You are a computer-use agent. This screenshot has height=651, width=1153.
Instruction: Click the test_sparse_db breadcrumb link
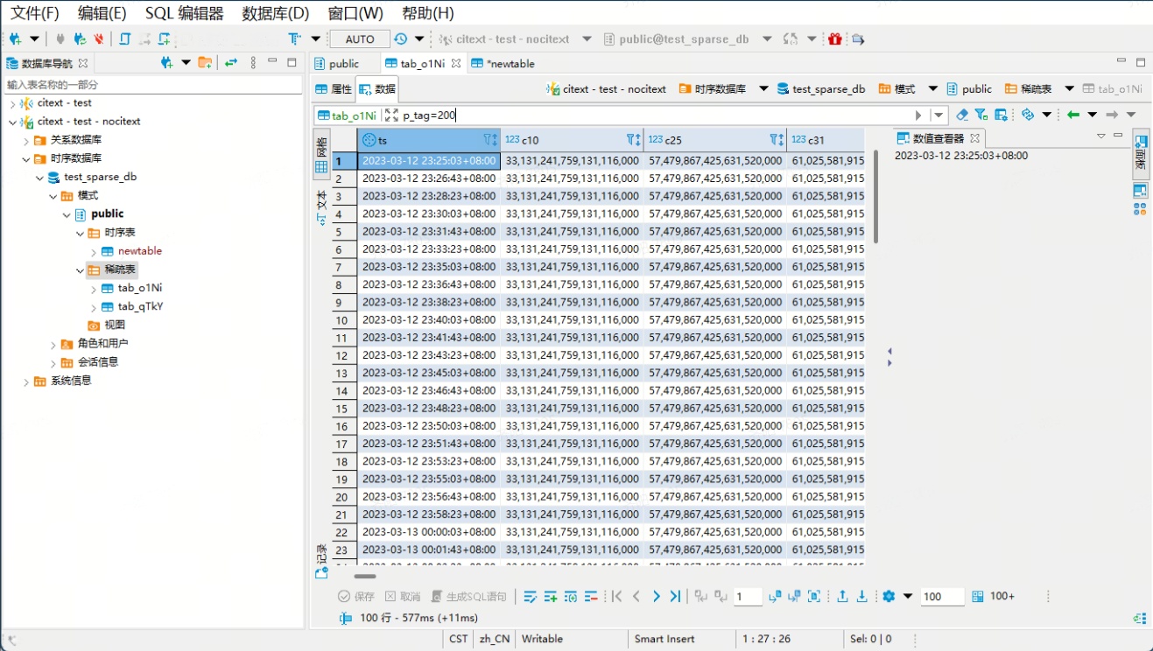click(821, 88)
